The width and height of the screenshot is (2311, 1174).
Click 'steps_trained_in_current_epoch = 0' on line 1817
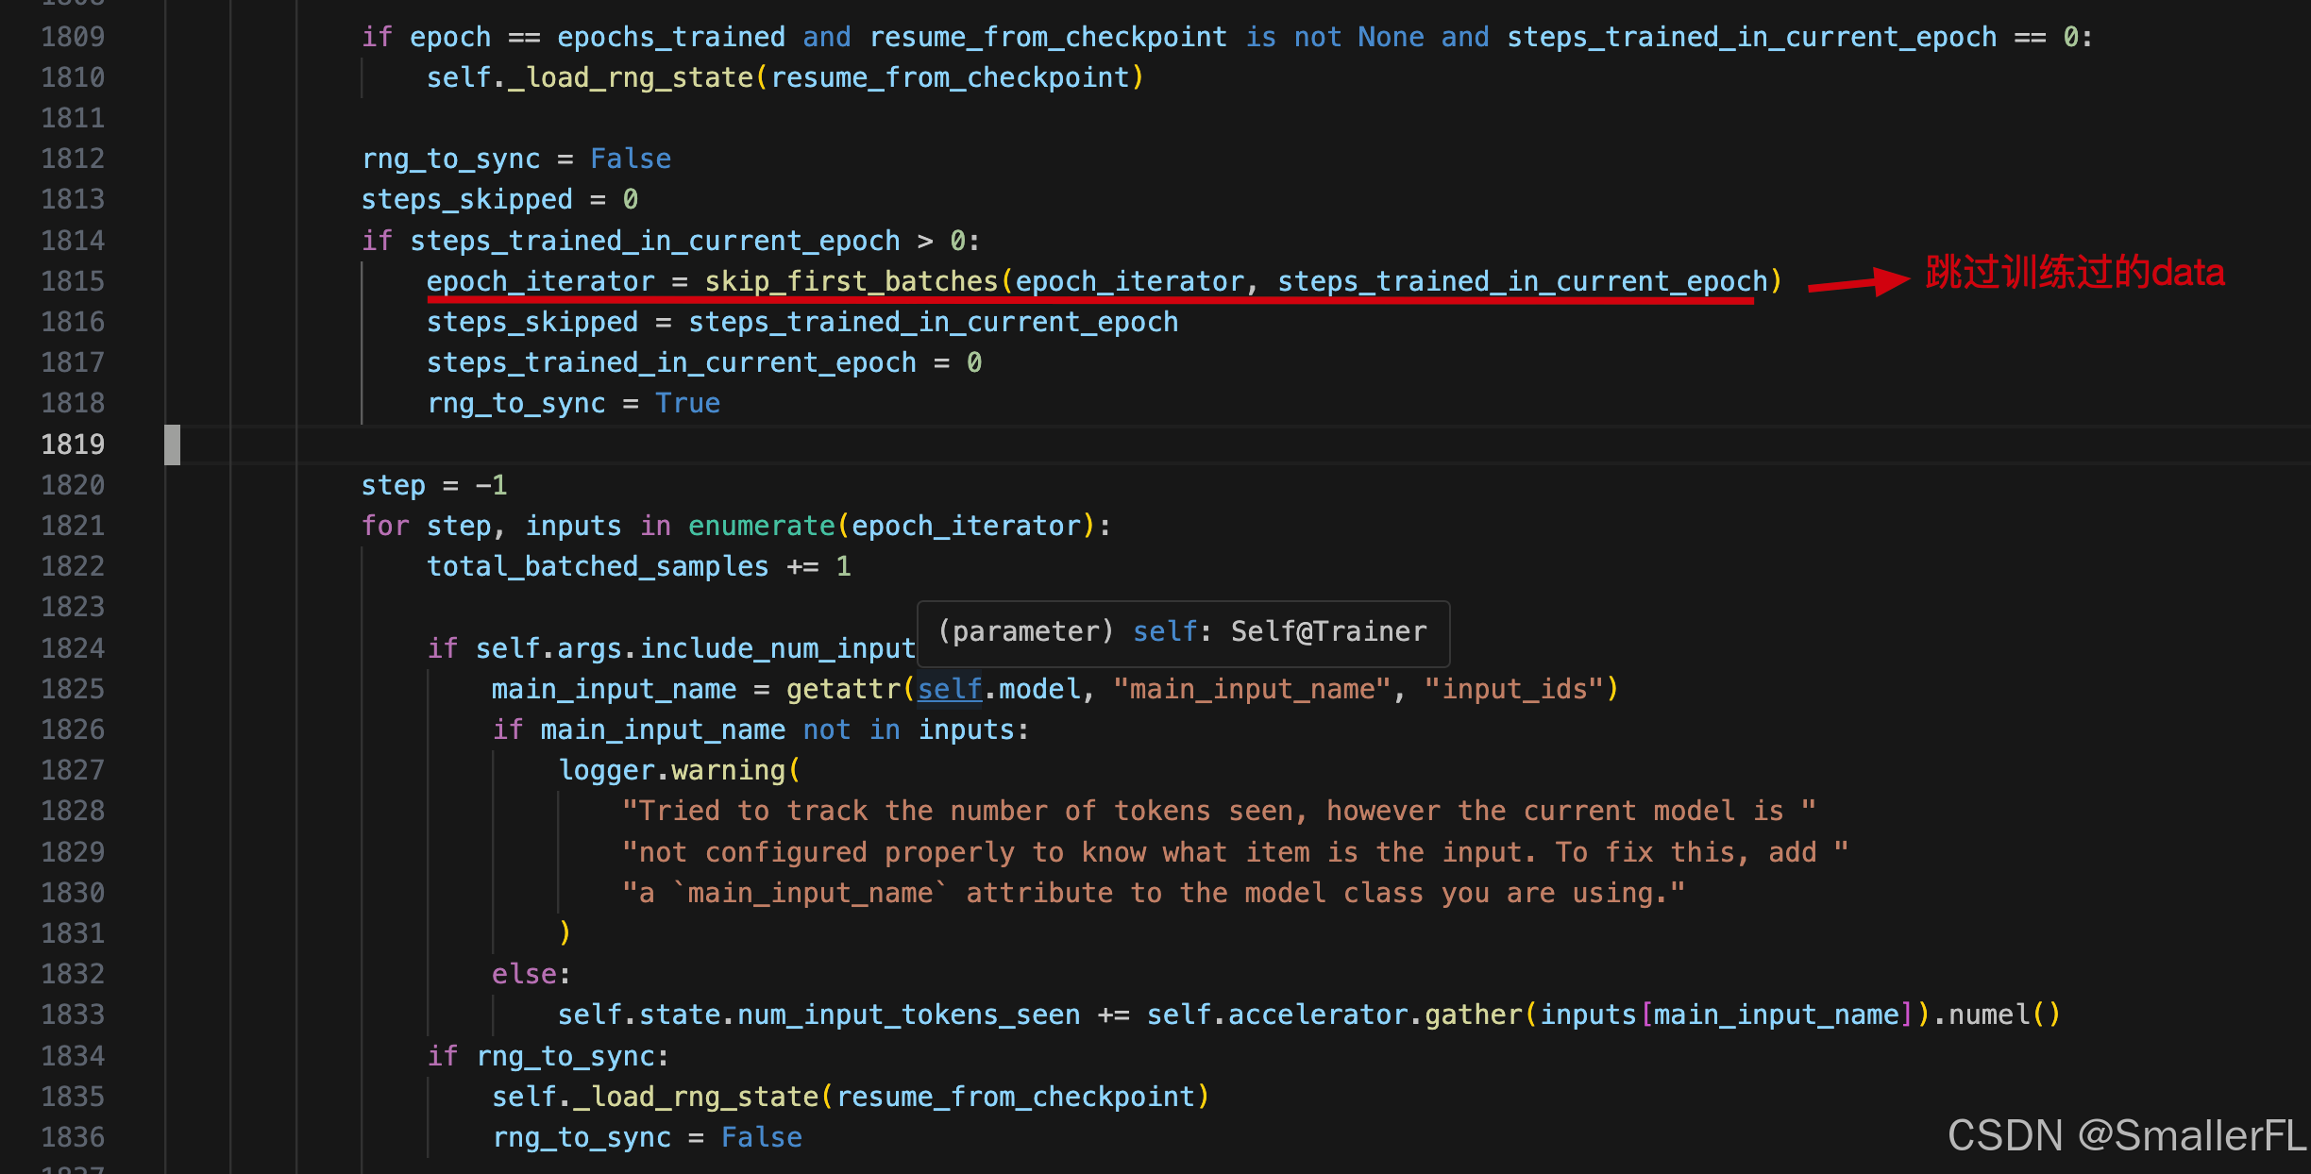[x=704, y=362]
